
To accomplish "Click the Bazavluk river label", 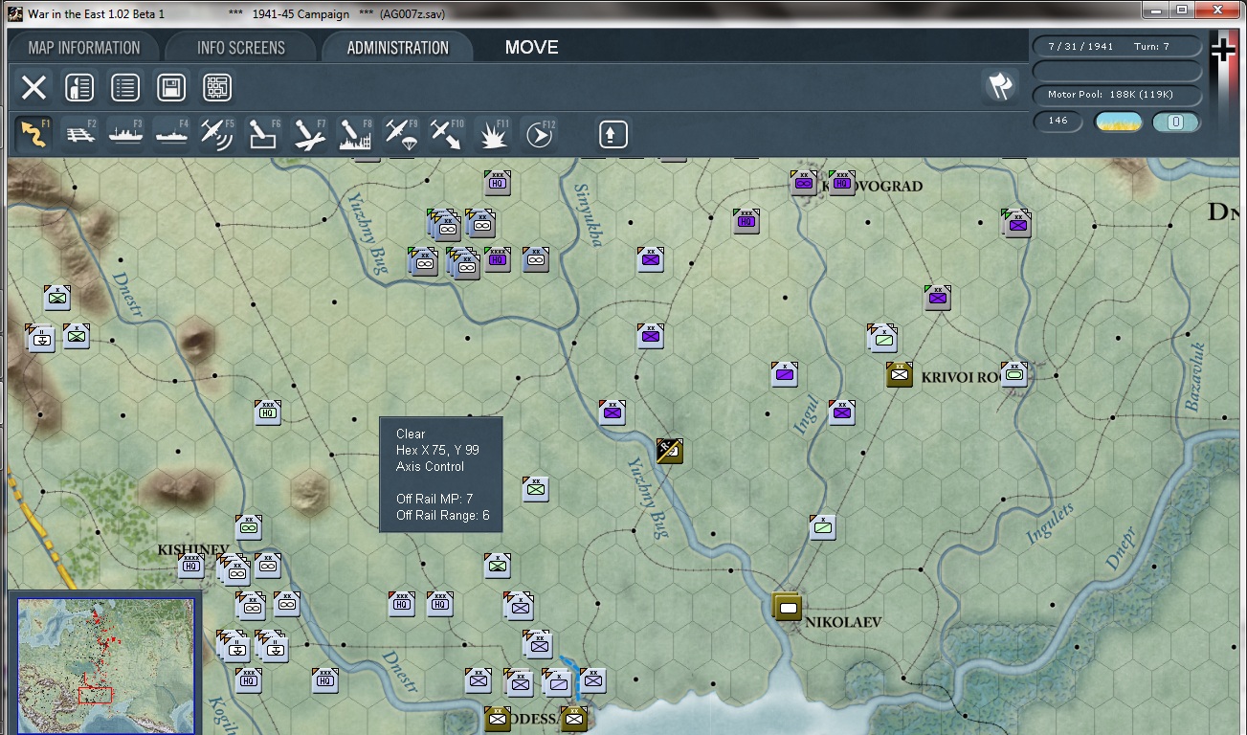I will [x=1193, y=377].
